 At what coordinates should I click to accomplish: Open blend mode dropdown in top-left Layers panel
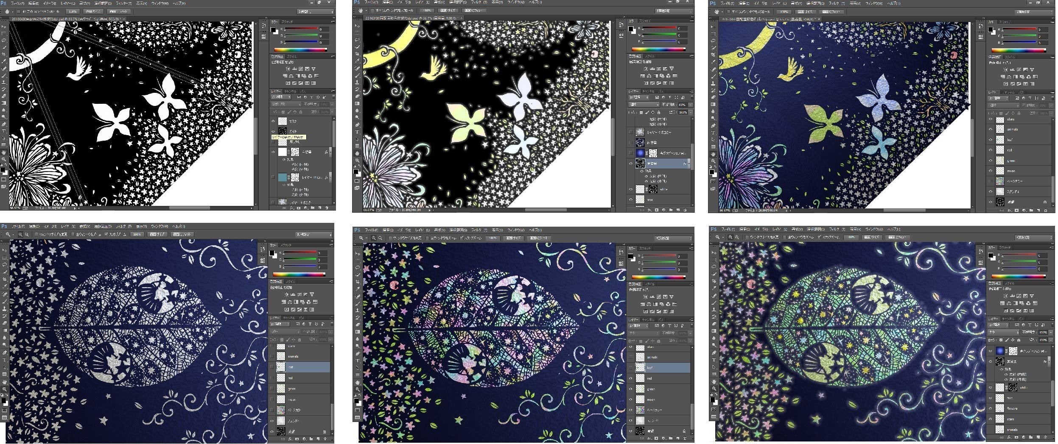tap(285, 104)
